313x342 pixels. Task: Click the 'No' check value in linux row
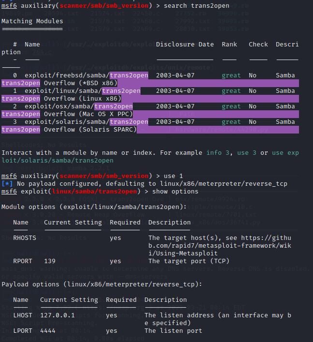pyautogui.click(x=253, y=91)
